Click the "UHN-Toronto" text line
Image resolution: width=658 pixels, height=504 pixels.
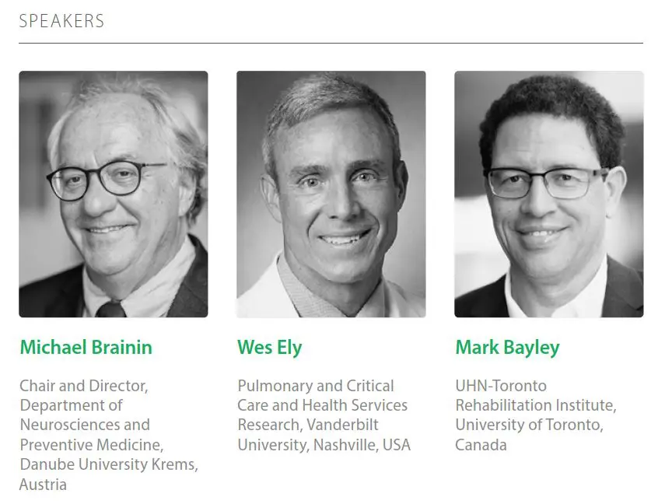(x=501, y=386)
